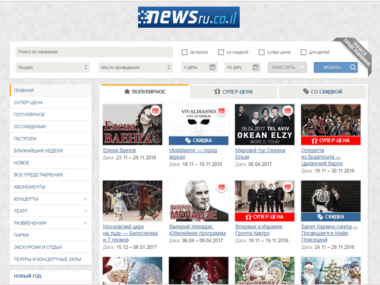Click the ticket badge on Okean Elzy poster
The width and height of the screenshot is (380, 285).
tap(288, 111)
